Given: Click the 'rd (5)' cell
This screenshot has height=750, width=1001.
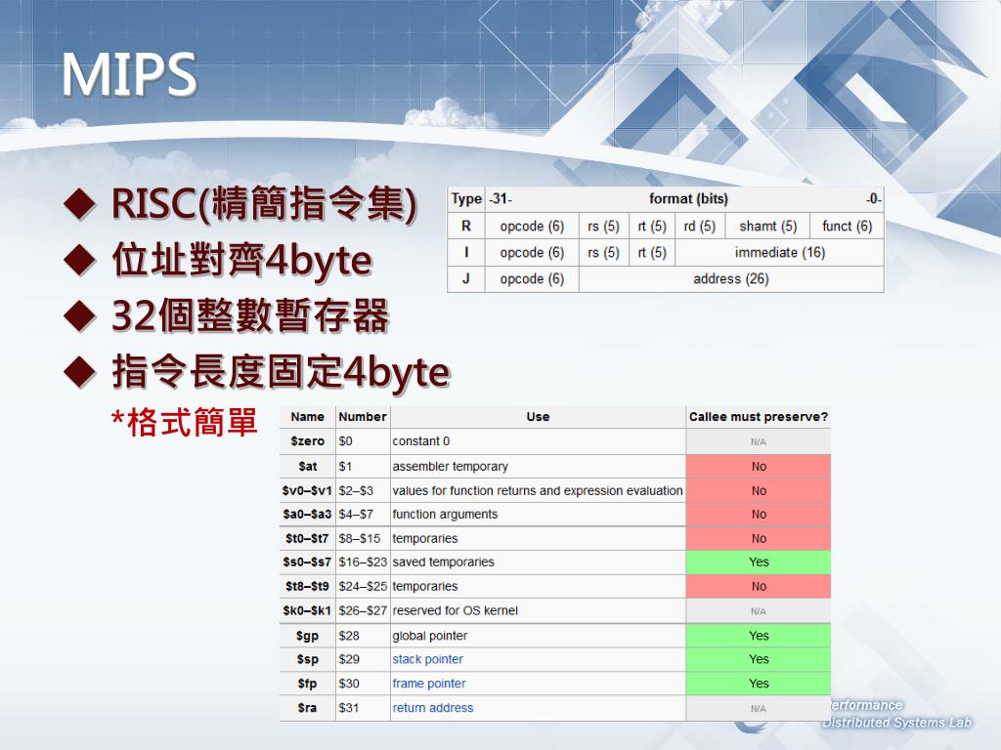Looking at the screenshot, I should click(700, 227).
